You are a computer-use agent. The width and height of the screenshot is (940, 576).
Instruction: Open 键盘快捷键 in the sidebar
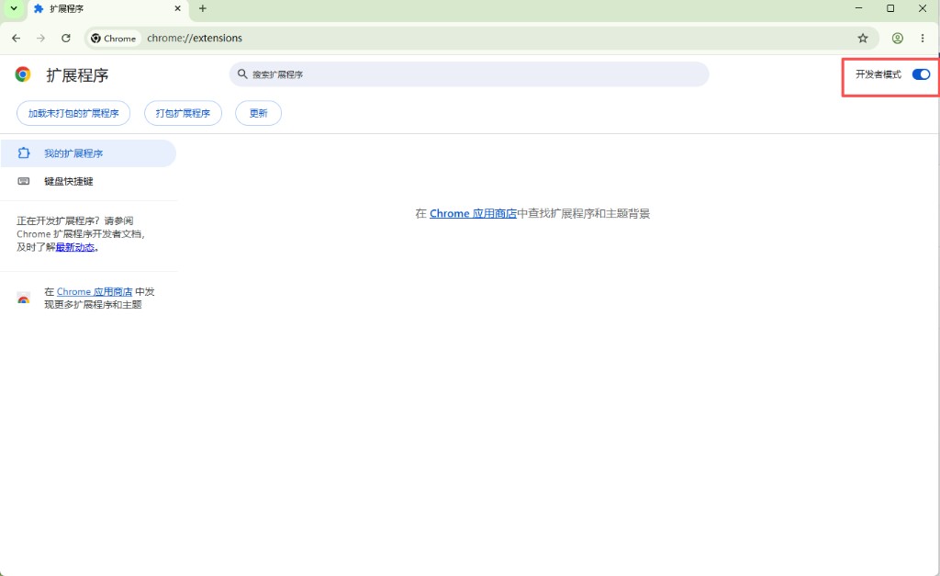tap(88, 181)
